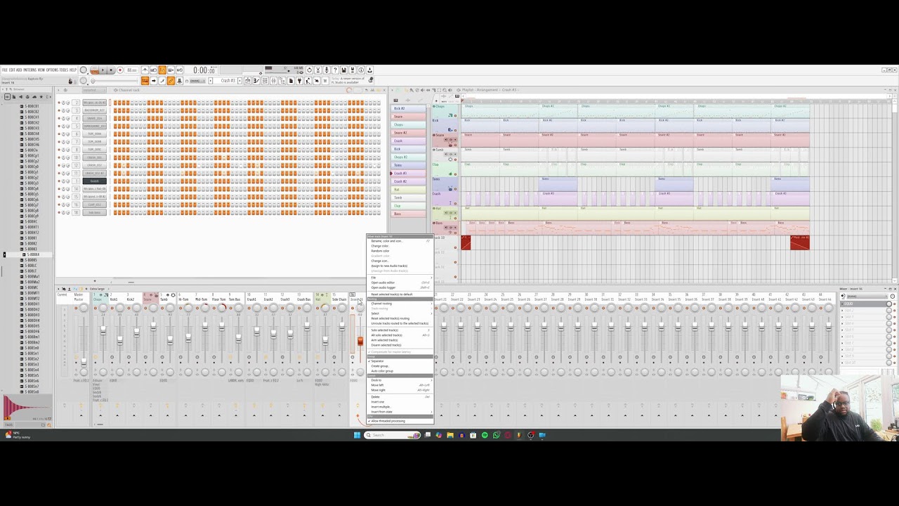Click the microphone icon in top toolbar
This screenshot has width=899, height=506.
pyautogui.click(x=327, y=70)
